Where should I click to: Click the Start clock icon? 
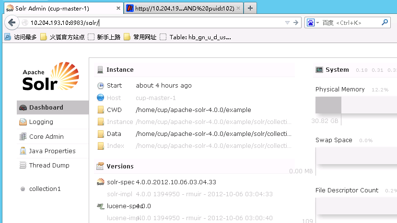[x=101, y=86]
